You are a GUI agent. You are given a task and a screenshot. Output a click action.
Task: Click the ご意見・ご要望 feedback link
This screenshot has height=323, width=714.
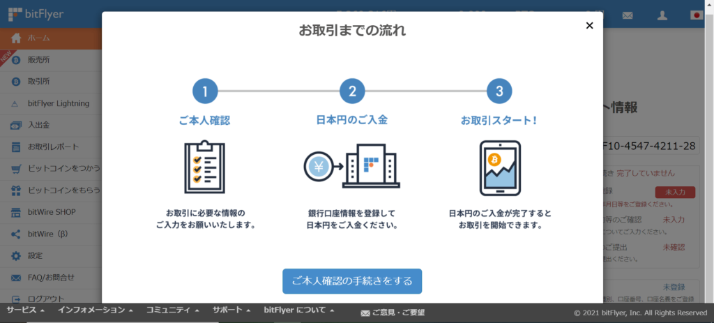pos(393,313)
